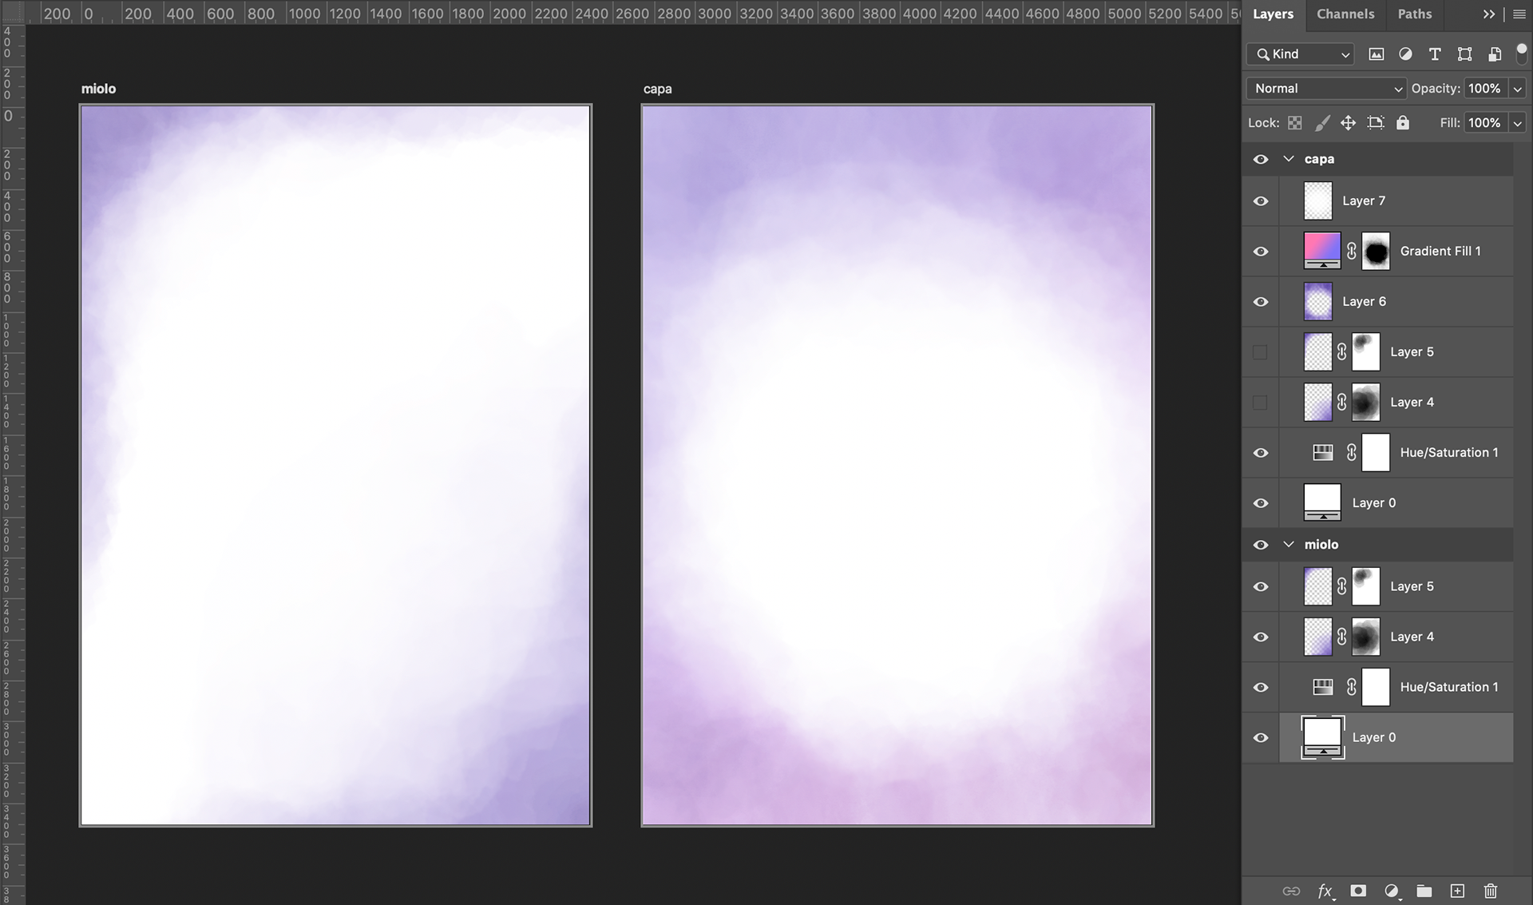Click the delete layer trash icon
The height and width of the screenshot is (905, 1533).
(1490, 891)
